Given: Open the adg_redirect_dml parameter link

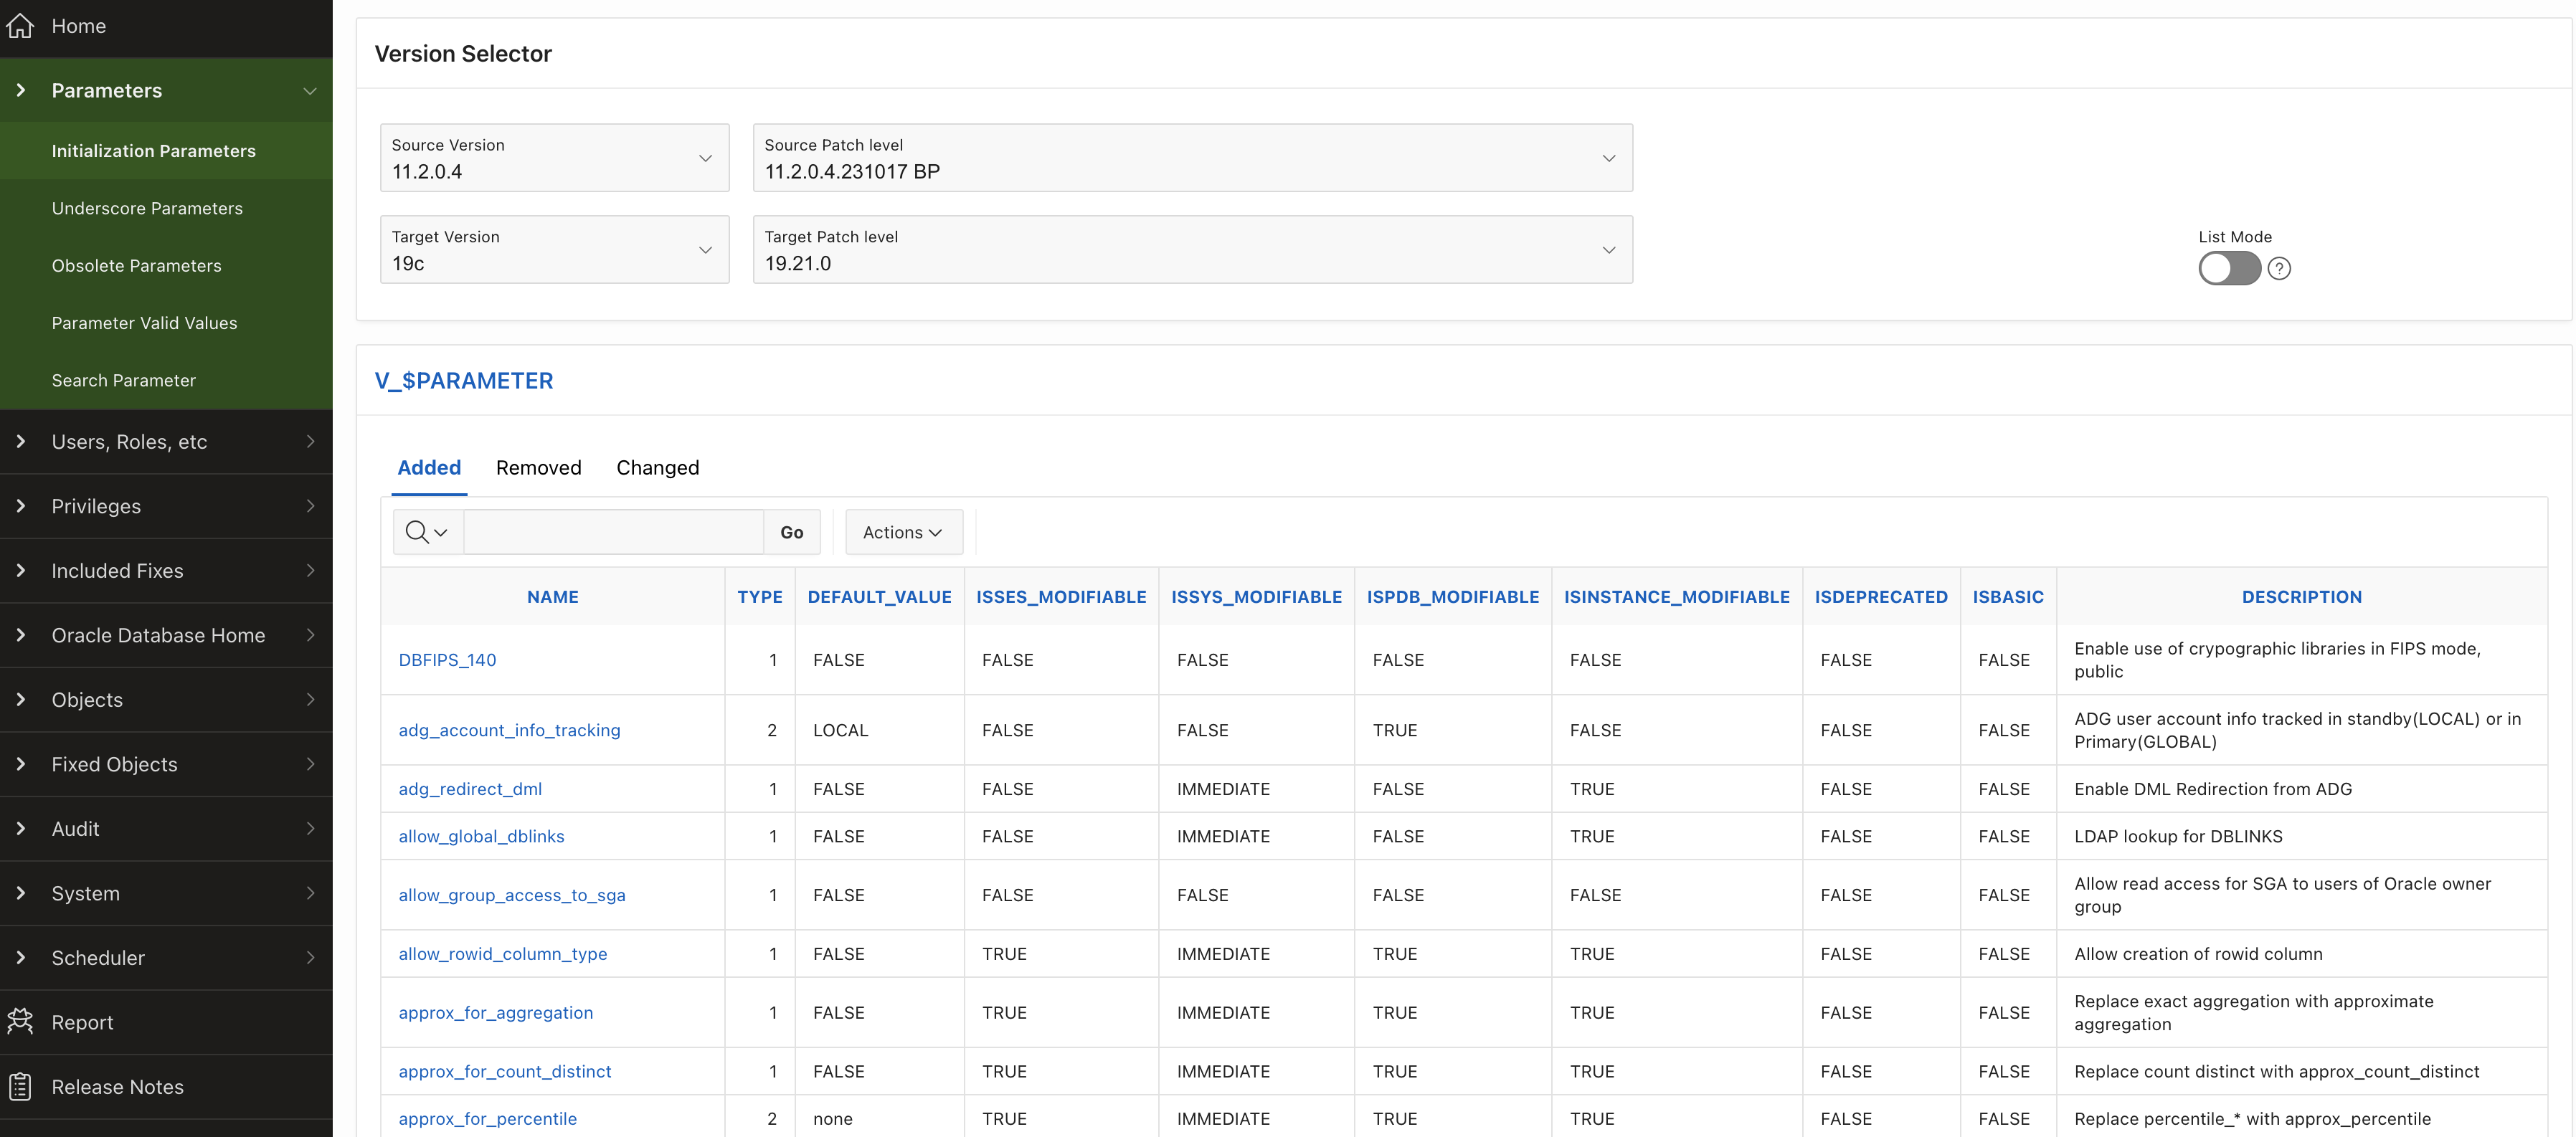Looking at the screenshot, I should pyautogui.click(x=470, y=789).
